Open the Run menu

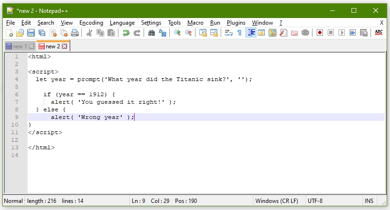click(x=215, y=23)
